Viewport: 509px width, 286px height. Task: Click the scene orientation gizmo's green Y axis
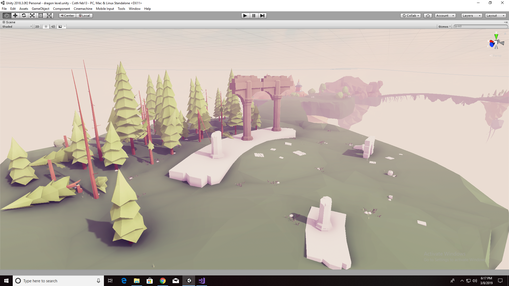496,36
